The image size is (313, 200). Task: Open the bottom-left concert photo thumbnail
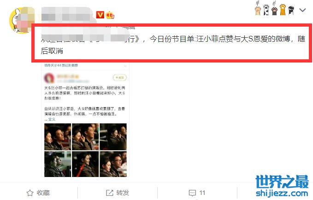pyautogui.click(x=58, y=164)
